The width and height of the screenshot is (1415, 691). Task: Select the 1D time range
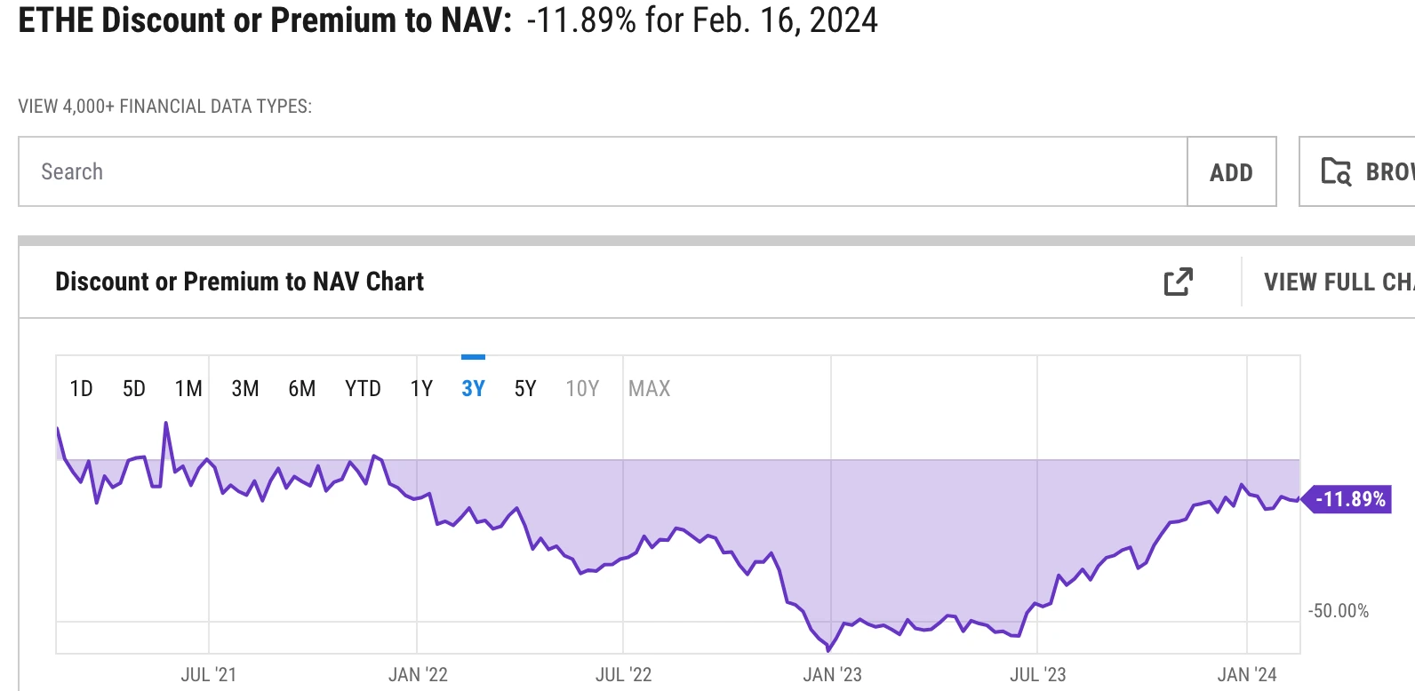[x=81, y=389]
